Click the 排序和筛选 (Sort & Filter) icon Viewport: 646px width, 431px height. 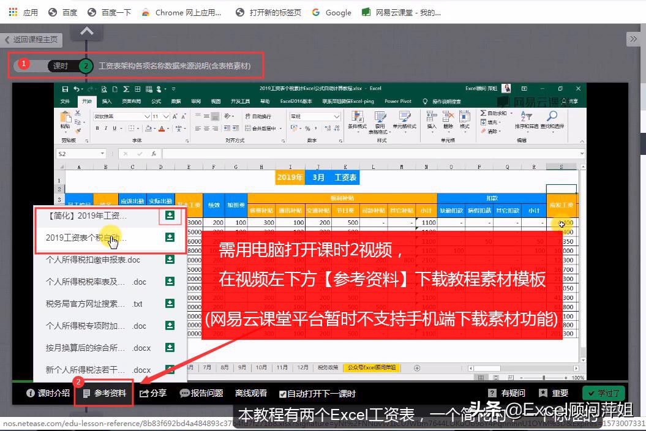(525, 121)
